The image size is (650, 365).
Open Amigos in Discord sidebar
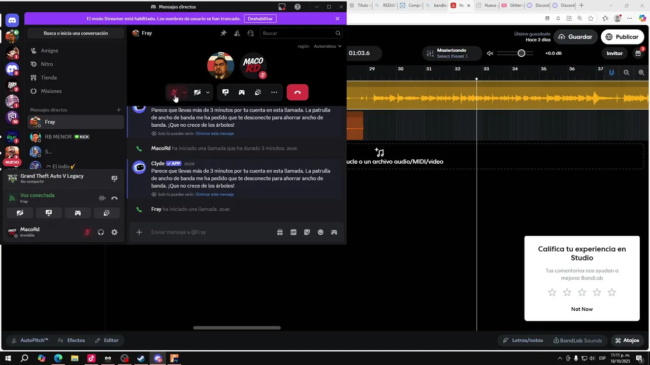[x=76, y=51]
